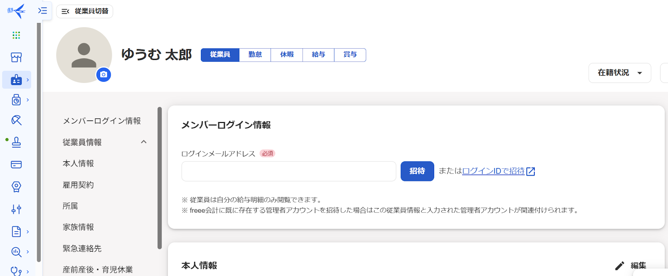
Task: Select メンバーログイン情報 in side navigation
Action: [102, 121]
